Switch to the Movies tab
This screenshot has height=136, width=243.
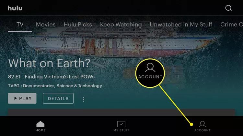click(x=46, y=24)
